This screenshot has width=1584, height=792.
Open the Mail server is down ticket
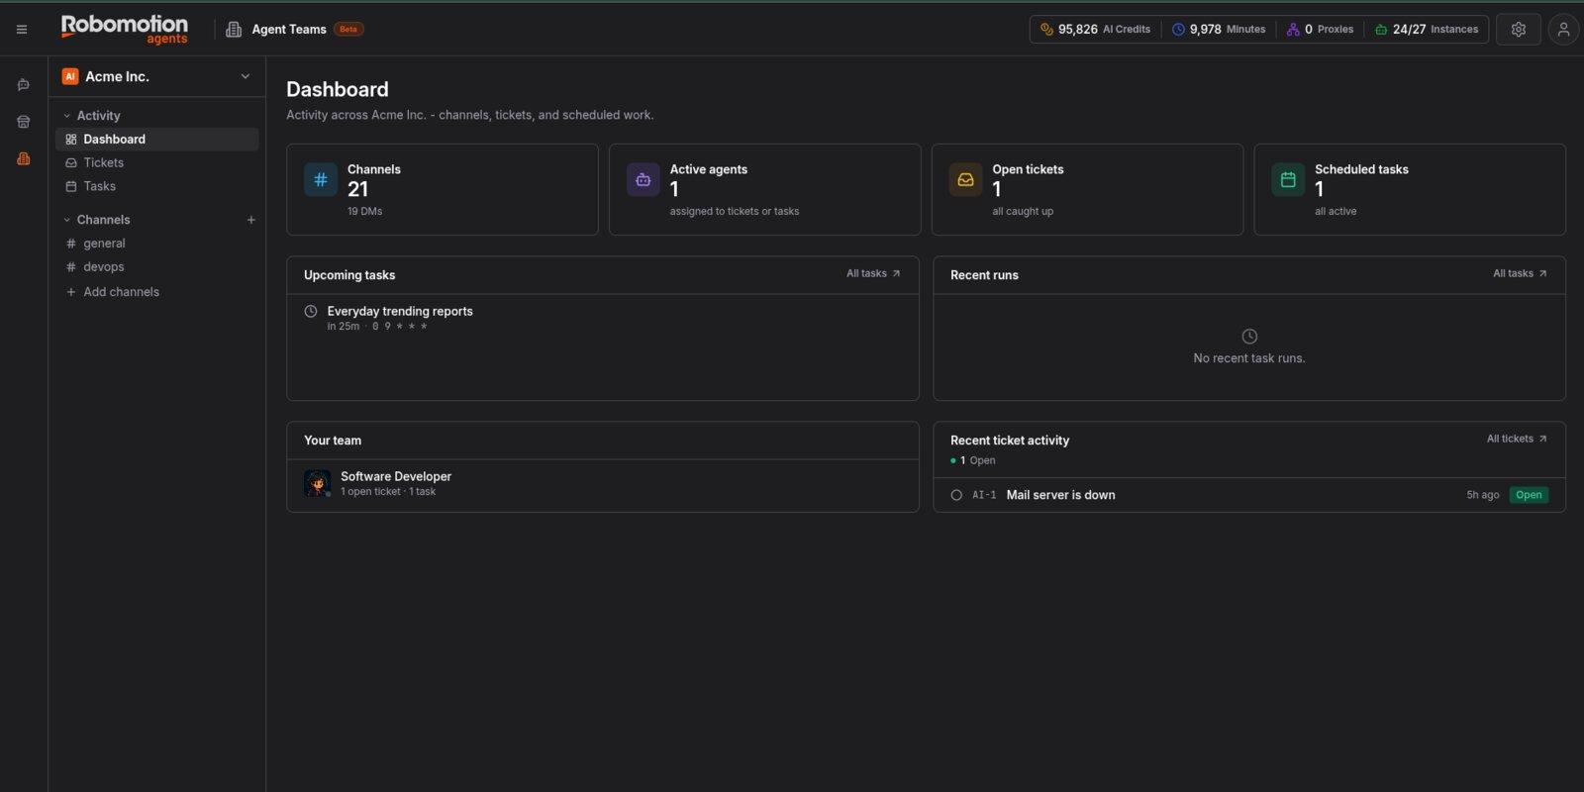point(1060,495)
